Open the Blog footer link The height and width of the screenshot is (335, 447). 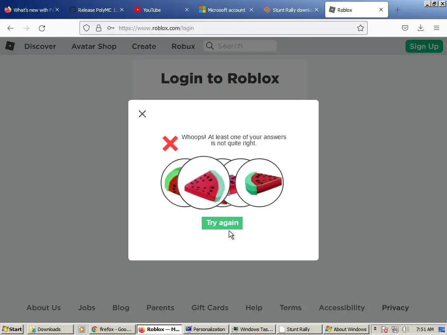[121, 308]
